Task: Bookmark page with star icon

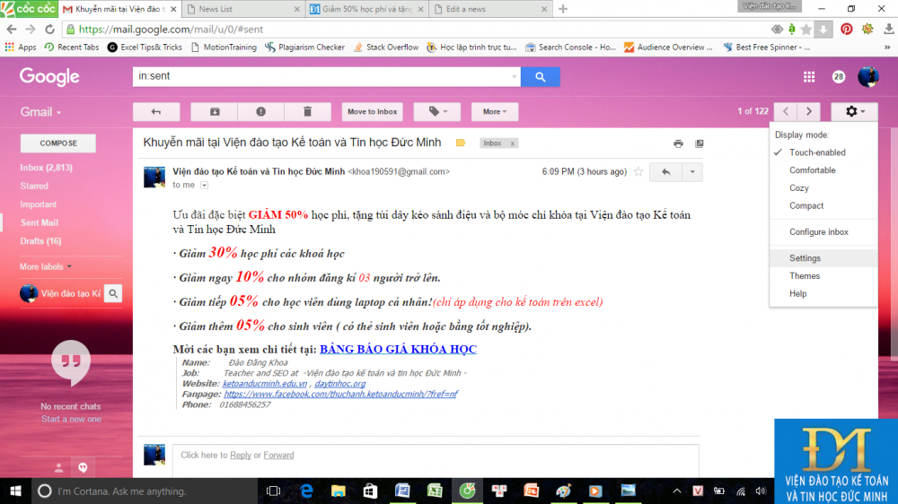Action: [806, 30]
